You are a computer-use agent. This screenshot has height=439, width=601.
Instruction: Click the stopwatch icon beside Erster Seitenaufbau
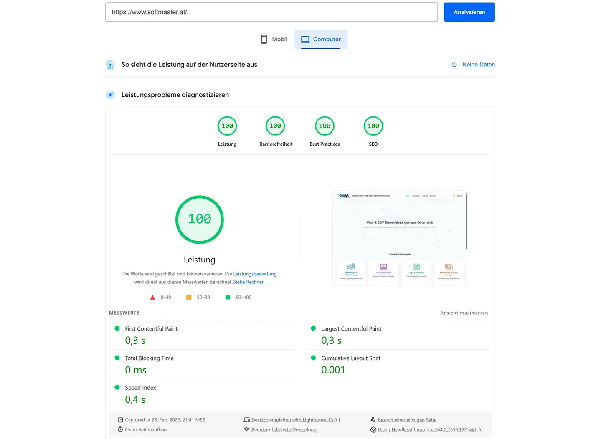pos(120,429)
